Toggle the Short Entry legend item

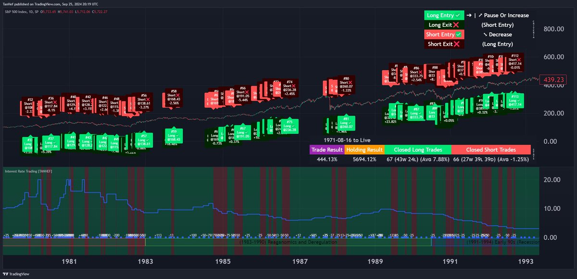click(443, 34)
